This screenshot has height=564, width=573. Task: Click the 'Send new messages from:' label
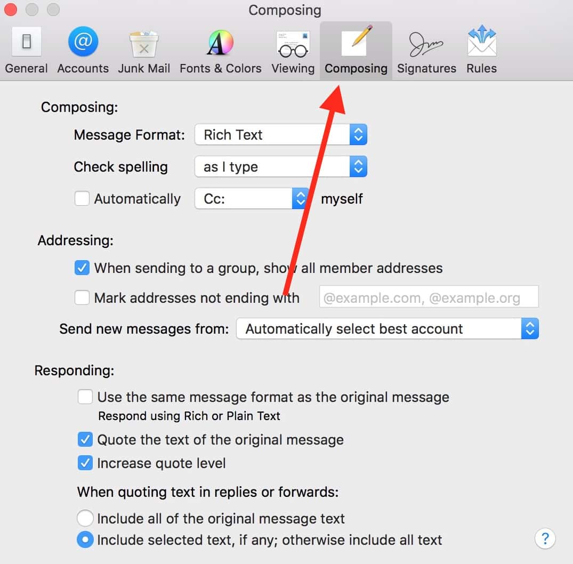pos(144,329)
